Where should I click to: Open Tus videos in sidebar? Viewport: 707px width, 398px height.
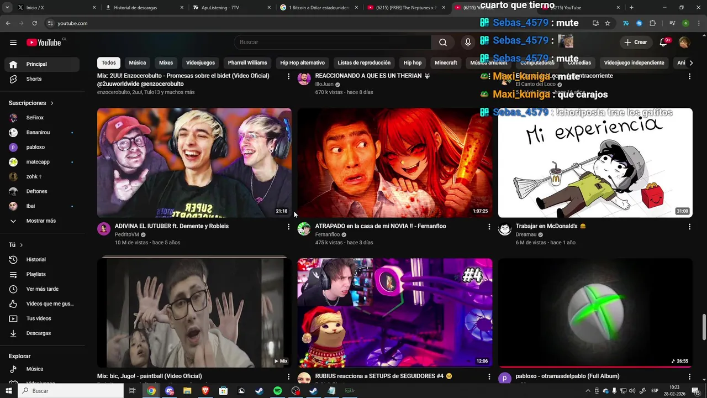[43, 318]
